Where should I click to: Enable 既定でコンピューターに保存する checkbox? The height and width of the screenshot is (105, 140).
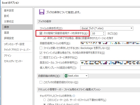tap(41, 57)
